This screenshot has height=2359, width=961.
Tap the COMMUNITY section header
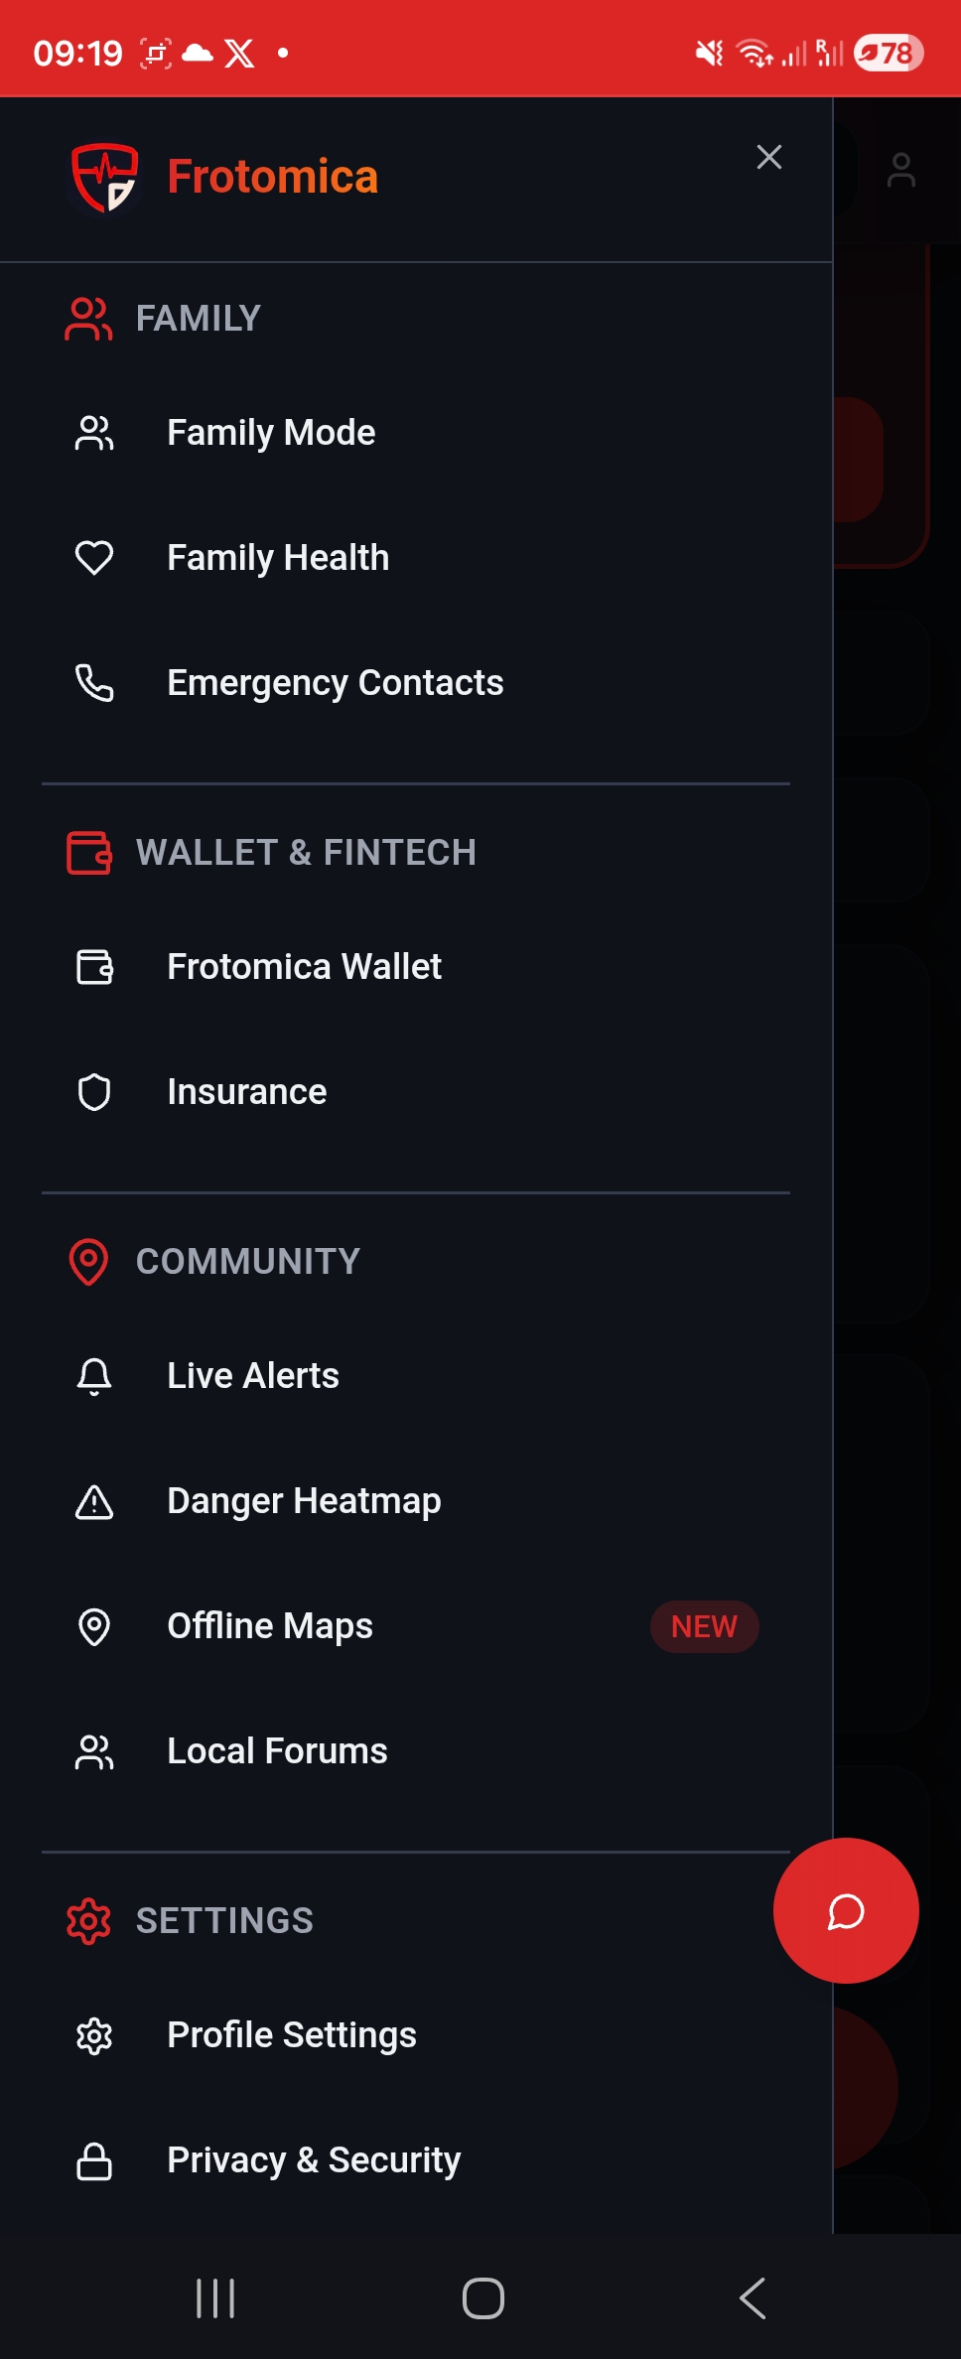pyautogui.click(x=247, y=1262)
